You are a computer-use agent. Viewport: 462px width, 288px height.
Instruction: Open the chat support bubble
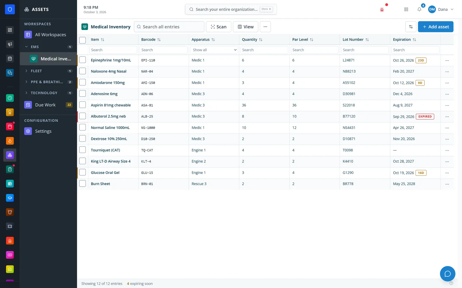(448, 274)
